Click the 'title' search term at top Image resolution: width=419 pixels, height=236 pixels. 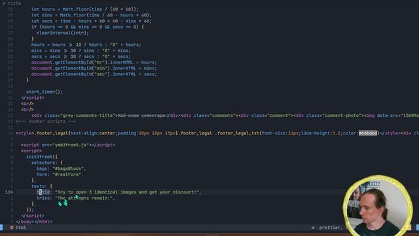point(14,3)
